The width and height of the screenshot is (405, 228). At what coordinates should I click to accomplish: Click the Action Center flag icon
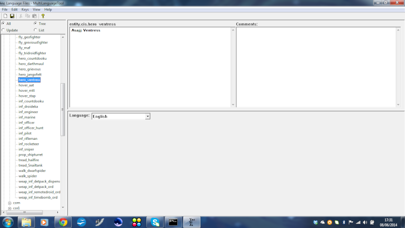[x=351, y=222]
